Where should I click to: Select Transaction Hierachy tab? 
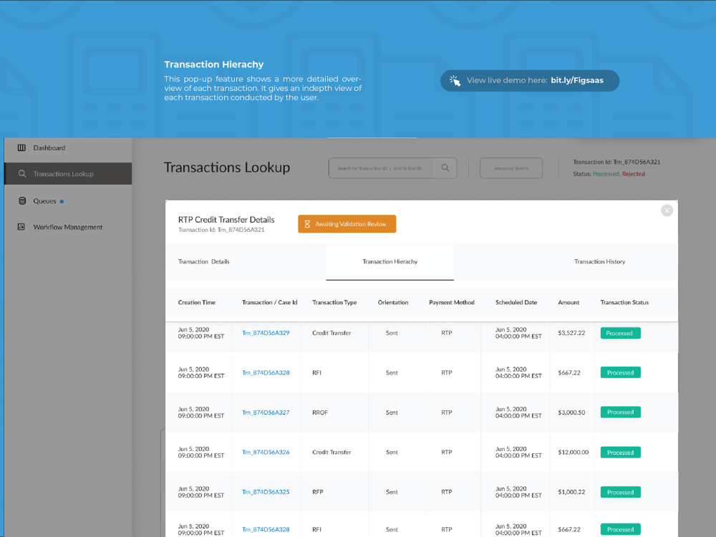pyautogui.click(x=390, y=261)
